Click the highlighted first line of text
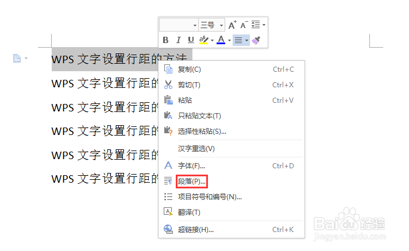 click(x=119, y=59)
